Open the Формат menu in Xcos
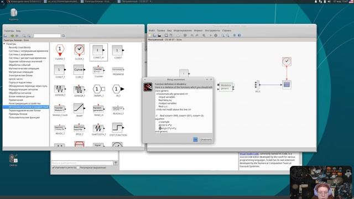Screen dimensions: 354x199 click(198, 30)
